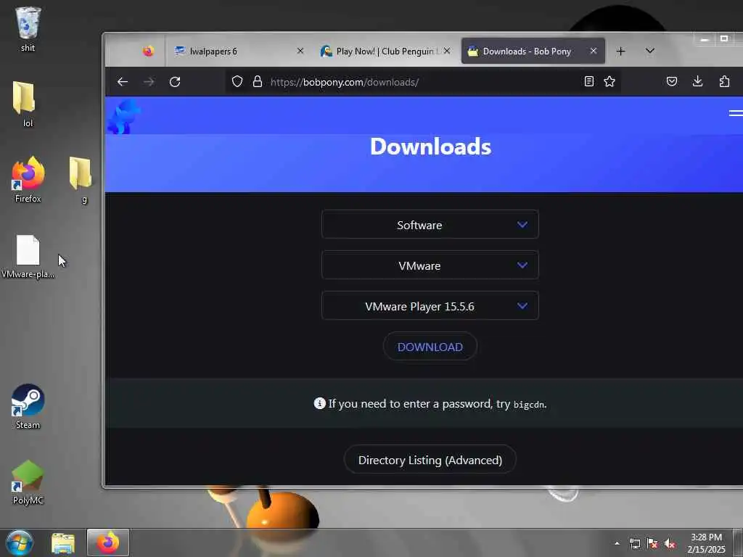Close the Downloads - Bob Pony tab
The height and width of the screenshot is (557, 743).
pyautogui.click(x=594, y=51)
